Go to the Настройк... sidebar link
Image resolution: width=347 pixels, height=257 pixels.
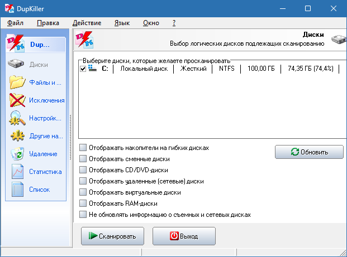(x=45, y=118)
